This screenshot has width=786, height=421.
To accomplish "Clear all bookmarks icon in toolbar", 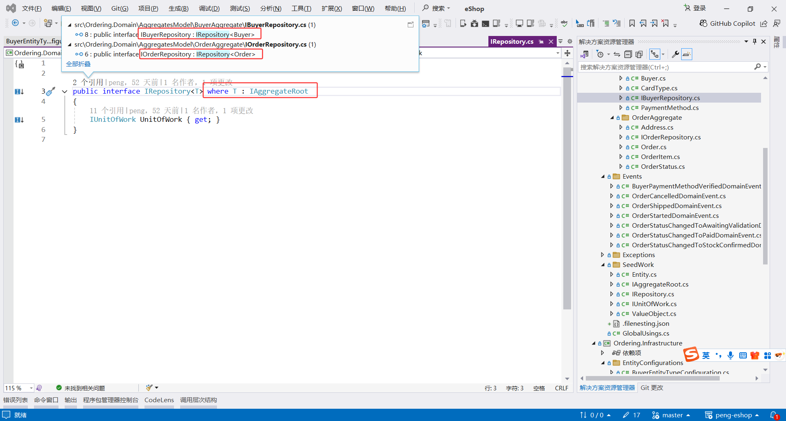I will [x=665, y=24].
